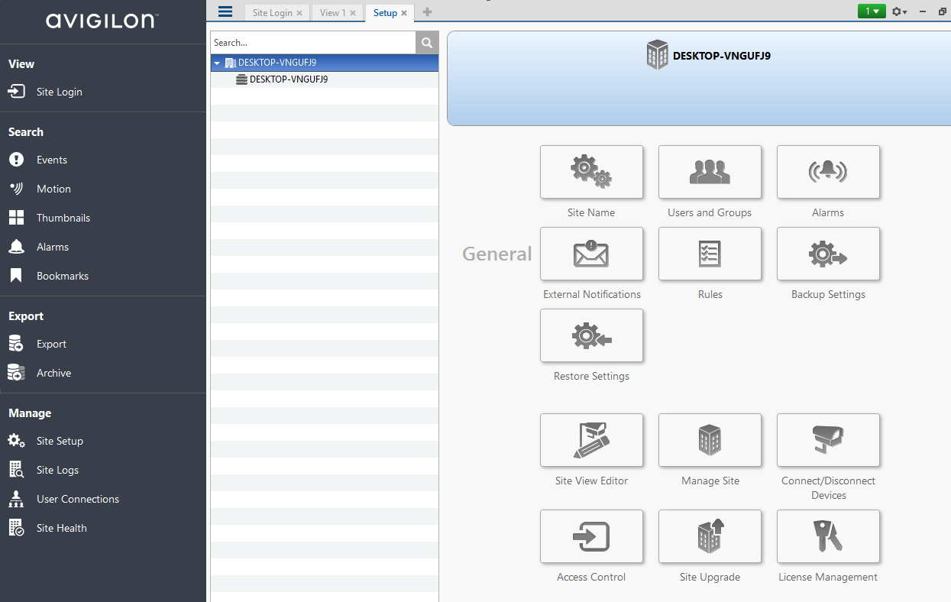Select the DESKTOP-VNGUFJ9 server child row

(325, 79)
